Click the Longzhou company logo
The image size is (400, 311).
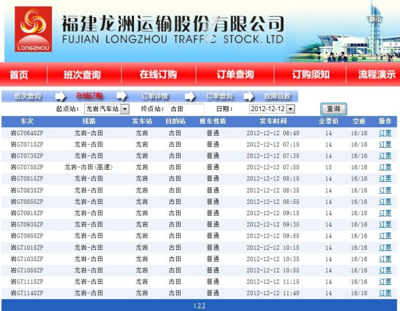[x=33, y=29]
